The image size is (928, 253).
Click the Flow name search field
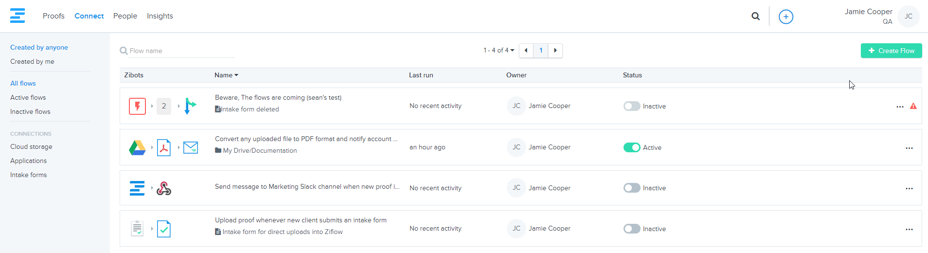(x=181, y=51)
